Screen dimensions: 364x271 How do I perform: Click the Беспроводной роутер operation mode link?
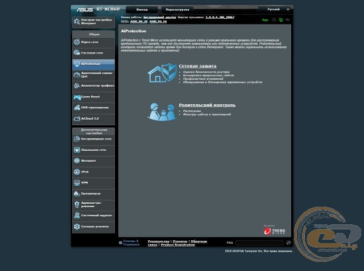pyautogui.click(x=160, y=17)
